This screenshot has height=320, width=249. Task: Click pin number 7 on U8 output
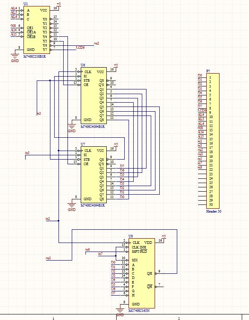159,284
